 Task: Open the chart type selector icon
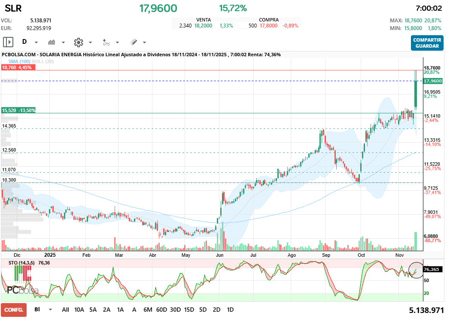pyautogui.click(x=52, y=42)
